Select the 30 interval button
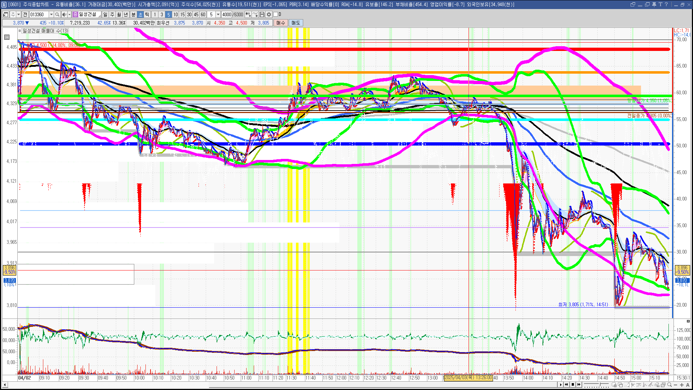Viewport: 693px width, 390px height. pyautogui.click(x=189, y=14)
